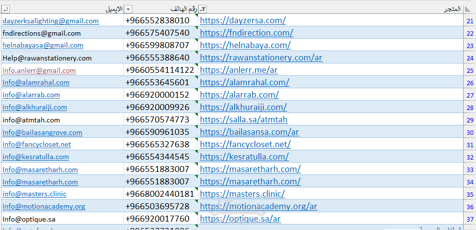Open the https://fndirection.com/ link
Image resolution: width=476 pixels, height=230 pixels.
(246, 33)
